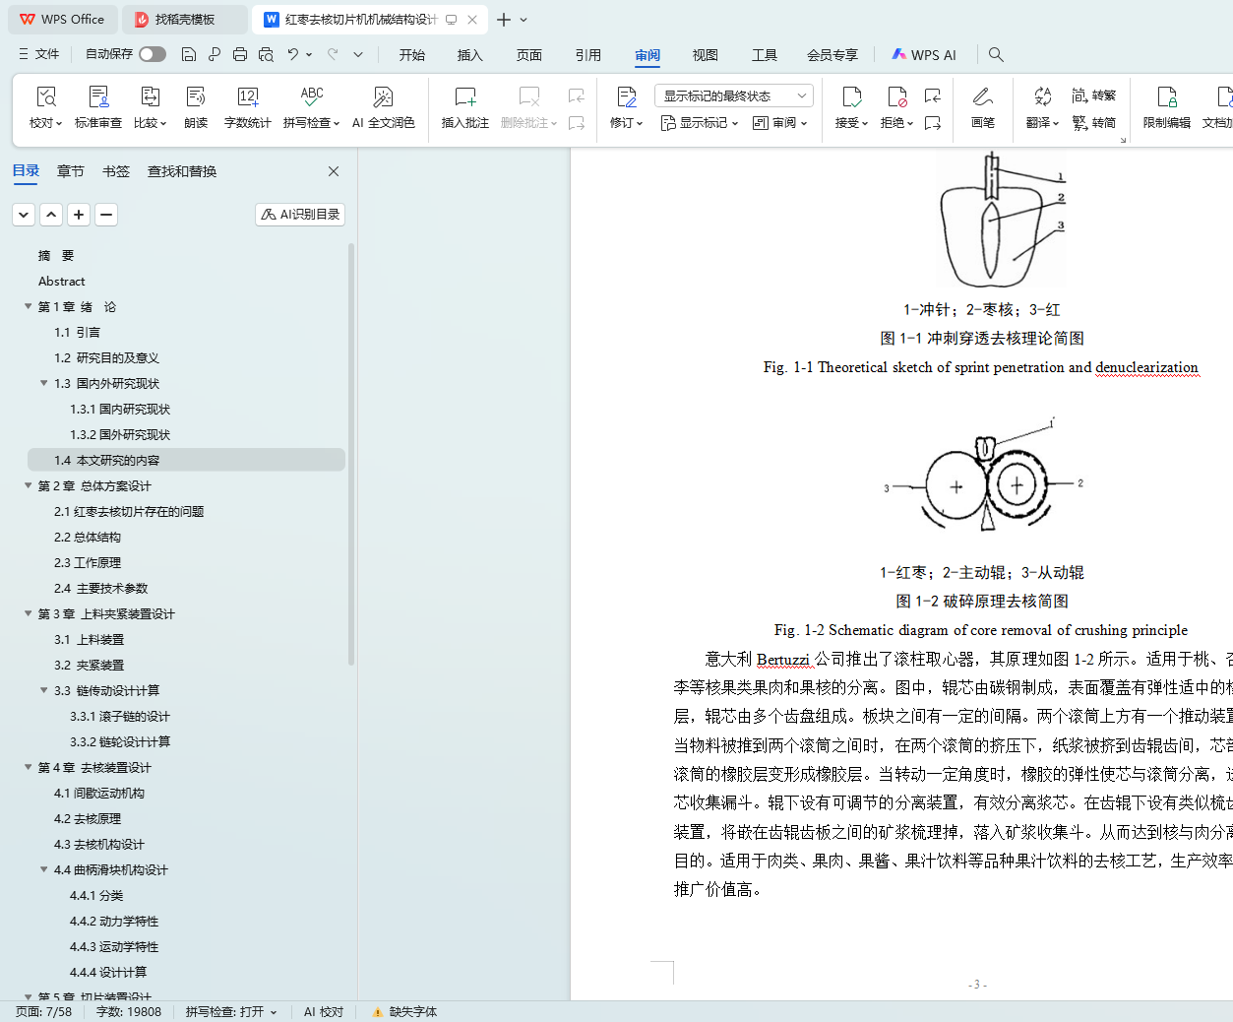Click the search magnifier icon
Viewport: 1233px width, 1022px height.
(996, 55)
